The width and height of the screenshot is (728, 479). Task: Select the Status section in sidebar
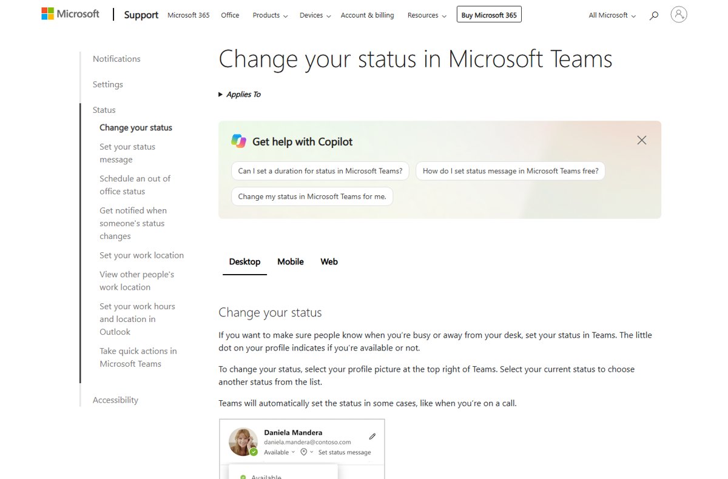(104, 110)
